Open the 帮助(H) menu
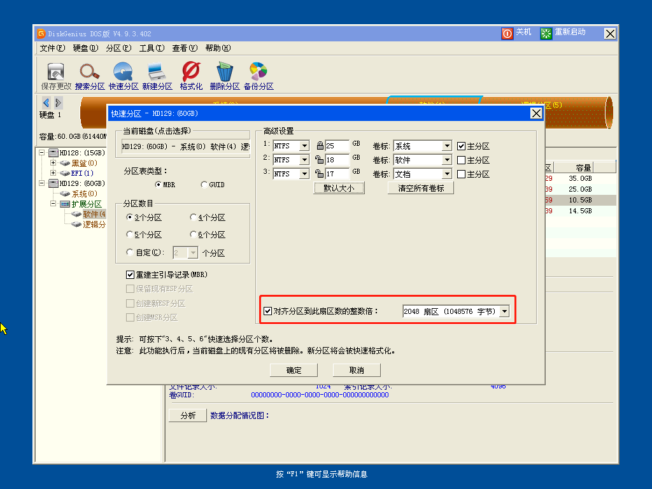Viewport: 652px width, 489px height. click(218, 48)
